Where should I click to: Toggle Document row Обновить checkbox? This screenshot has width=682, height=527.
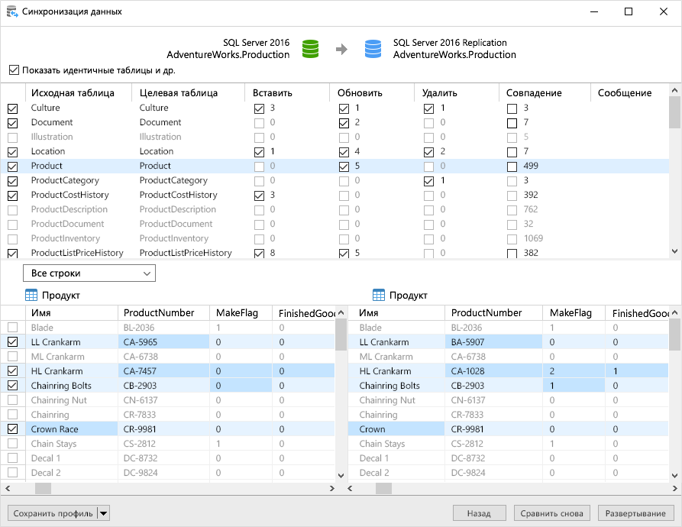(x=344, y=123)
